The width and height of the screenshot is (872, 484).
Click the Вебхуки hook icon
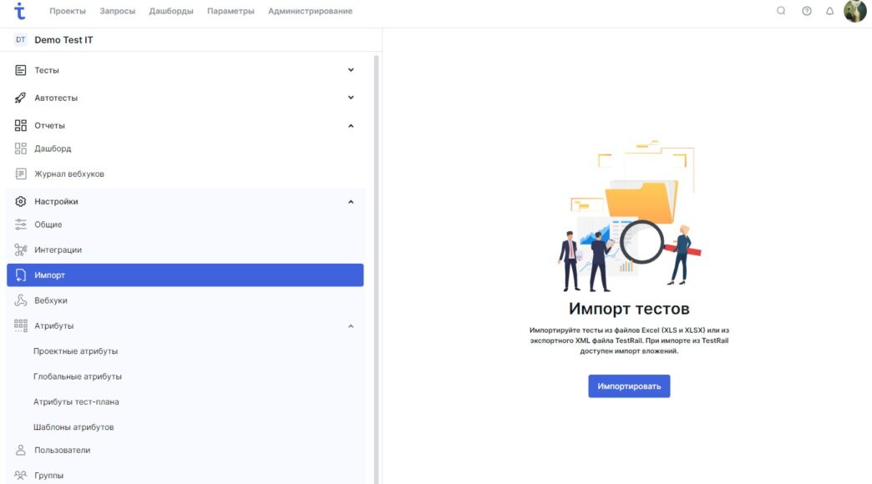pyautogui.click(x=21, y=300)
